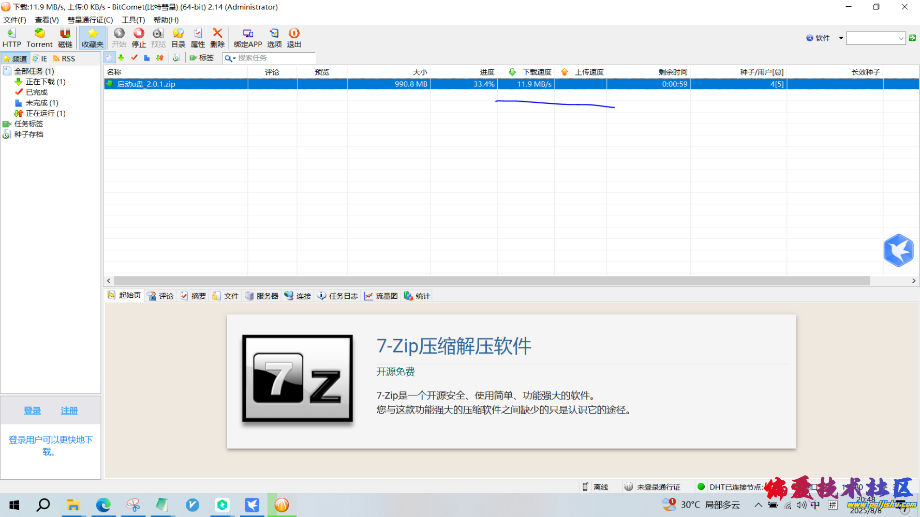Stop the 启动u盘_2.0.1.zip download

click(x=138, y=37)
